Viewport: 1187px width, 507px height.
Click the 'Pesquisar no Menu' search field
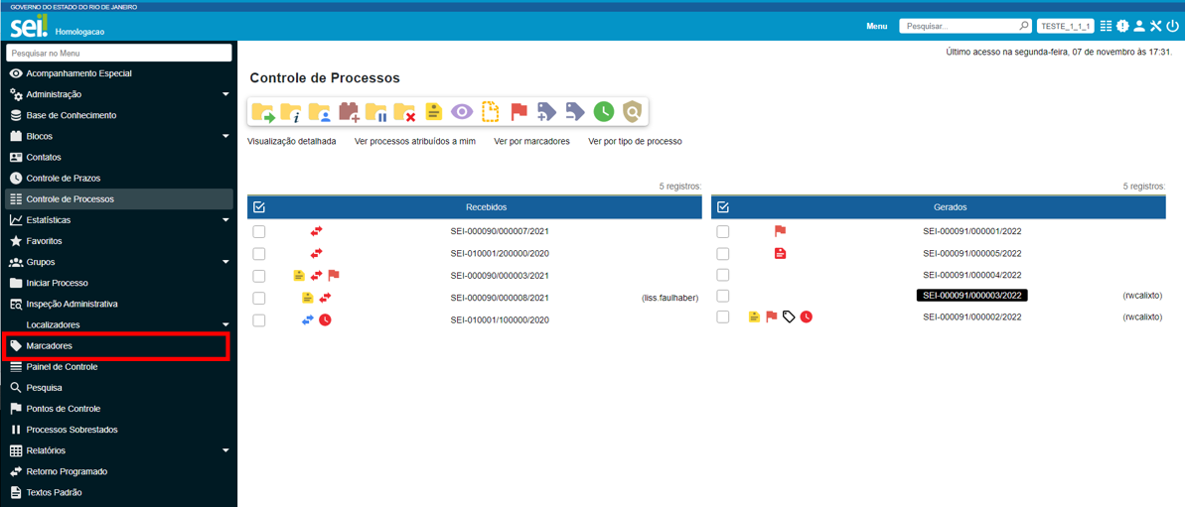coord(119,53)
